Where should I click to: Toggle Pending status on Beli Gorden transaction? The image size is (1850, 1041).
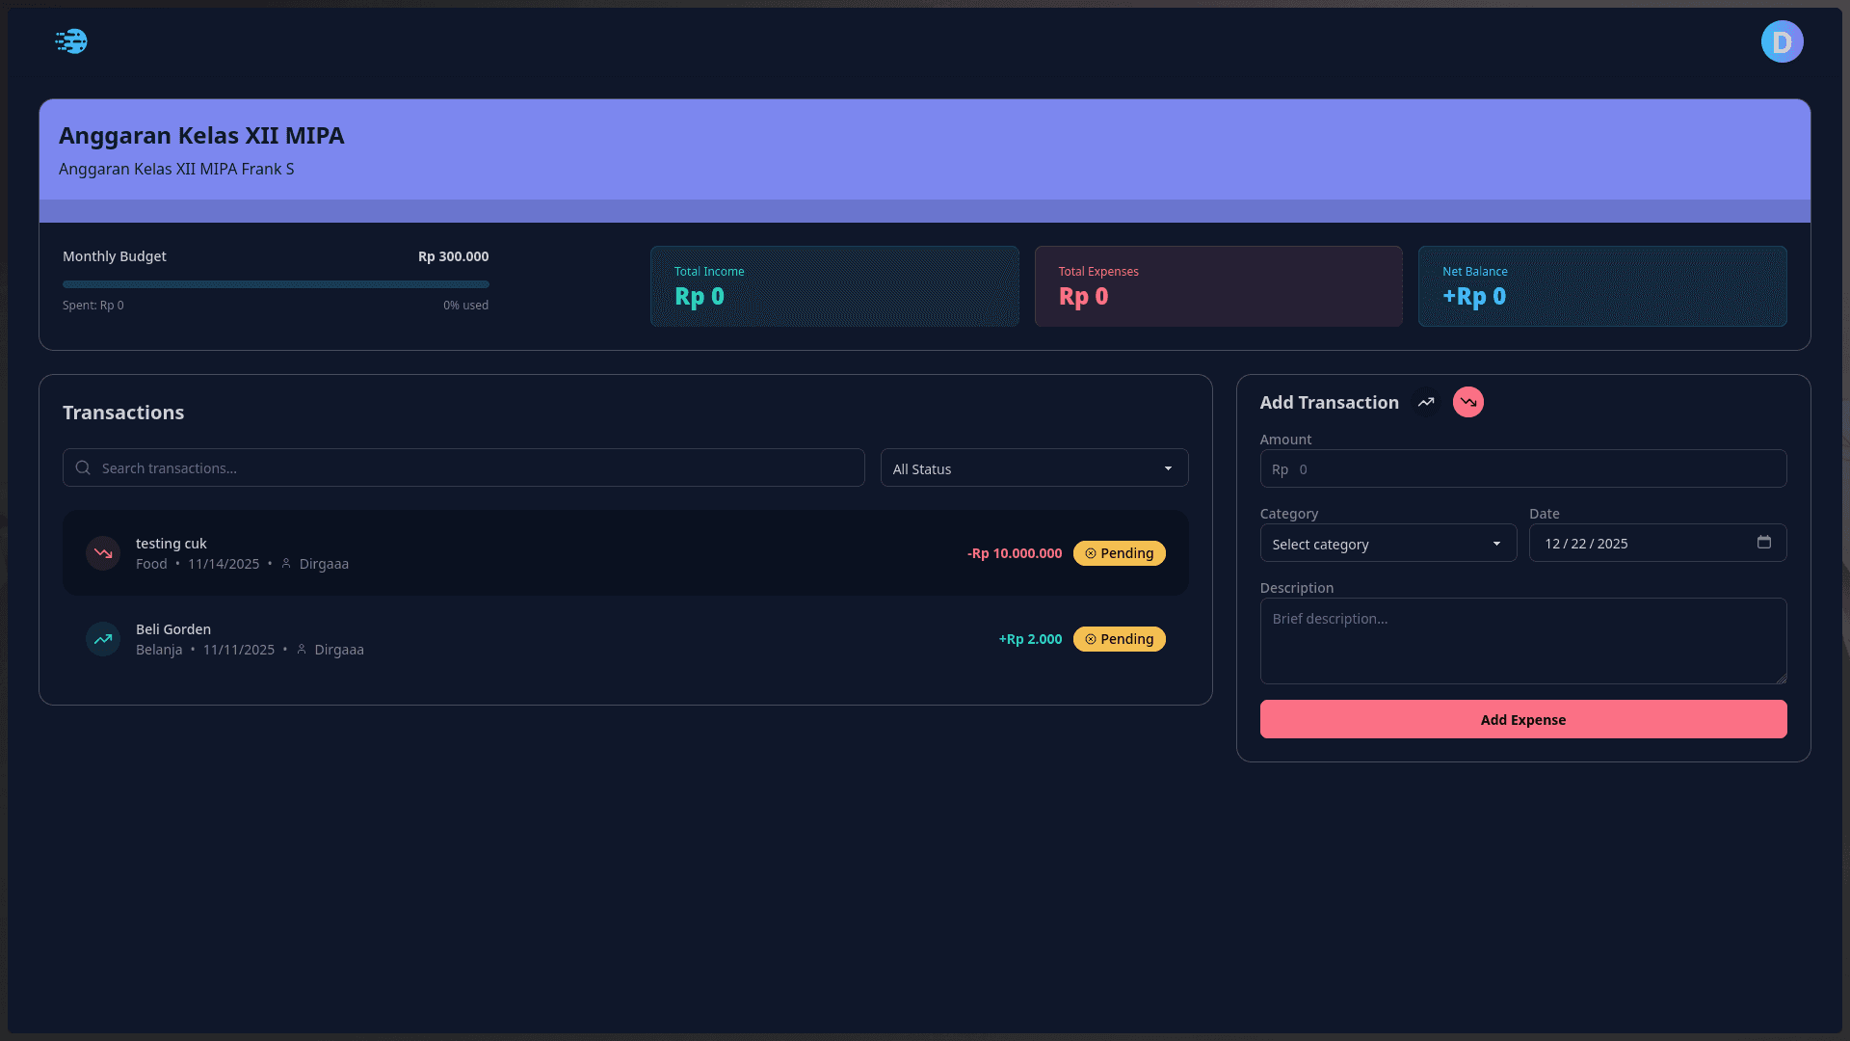(1119, 638)
